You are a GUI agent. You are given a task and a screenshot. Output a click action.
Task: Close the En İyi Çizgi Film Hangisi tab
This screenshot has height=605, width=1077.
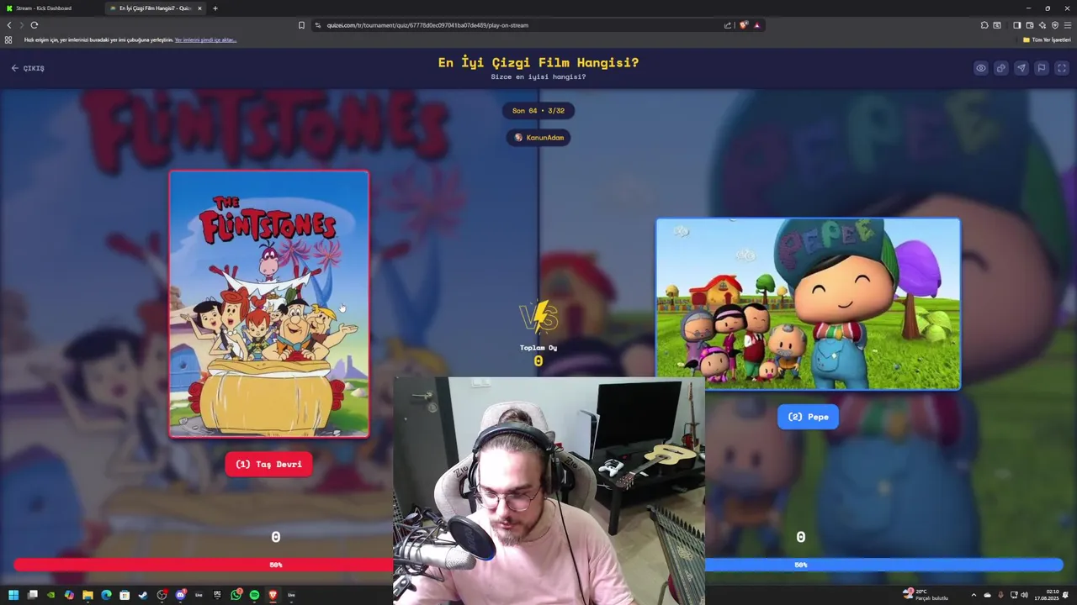coord(200,8)
